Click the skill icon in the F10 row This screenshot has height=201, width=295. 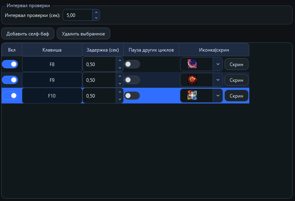(192, 96)
